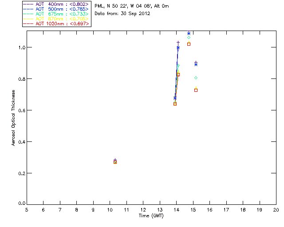Click the x-axis tick label 18
This screenshot has width=284, height=227.
point(243,210)
